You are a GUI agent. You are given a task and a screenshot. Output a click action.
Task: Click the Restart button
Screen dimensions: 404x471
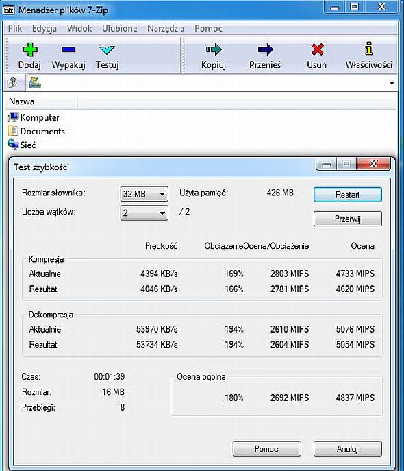(x=348, y=195)
